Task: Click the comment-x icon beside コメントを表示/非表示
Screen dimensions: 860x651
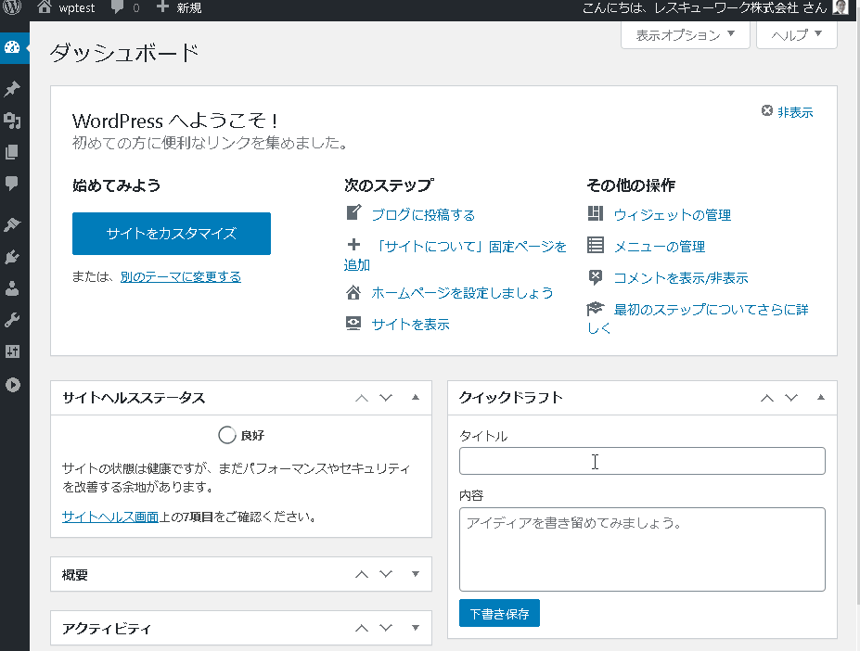Action: 596,277
